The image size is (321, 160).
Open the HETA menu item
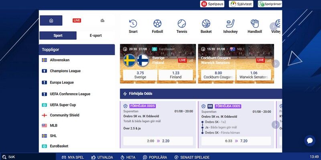(128, 157)
